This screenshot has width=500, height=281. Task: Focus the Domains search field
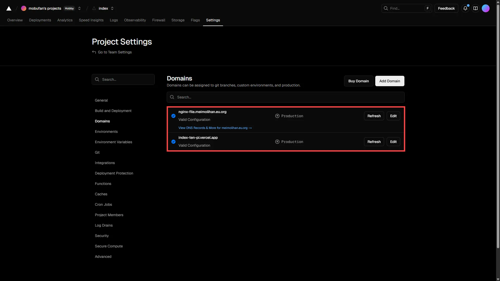[285, 97]
